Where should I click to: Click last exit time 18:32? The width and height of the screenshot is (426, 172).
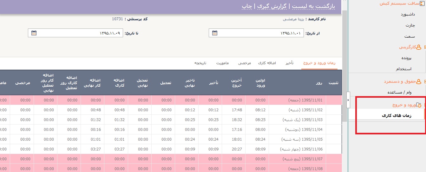tap(237, 120)
